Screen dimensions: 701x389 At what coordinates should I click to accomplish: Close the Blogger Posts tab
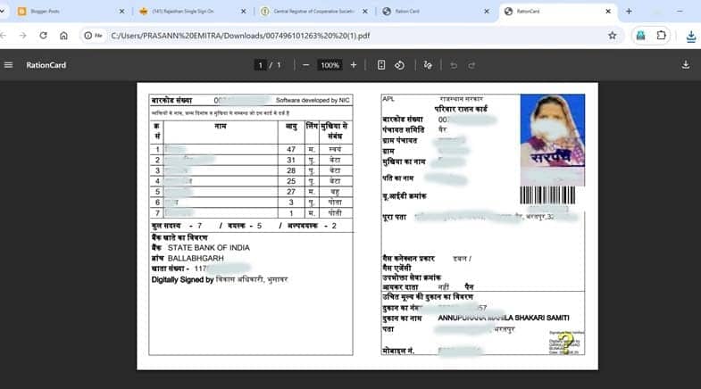[x=121, y=12]
